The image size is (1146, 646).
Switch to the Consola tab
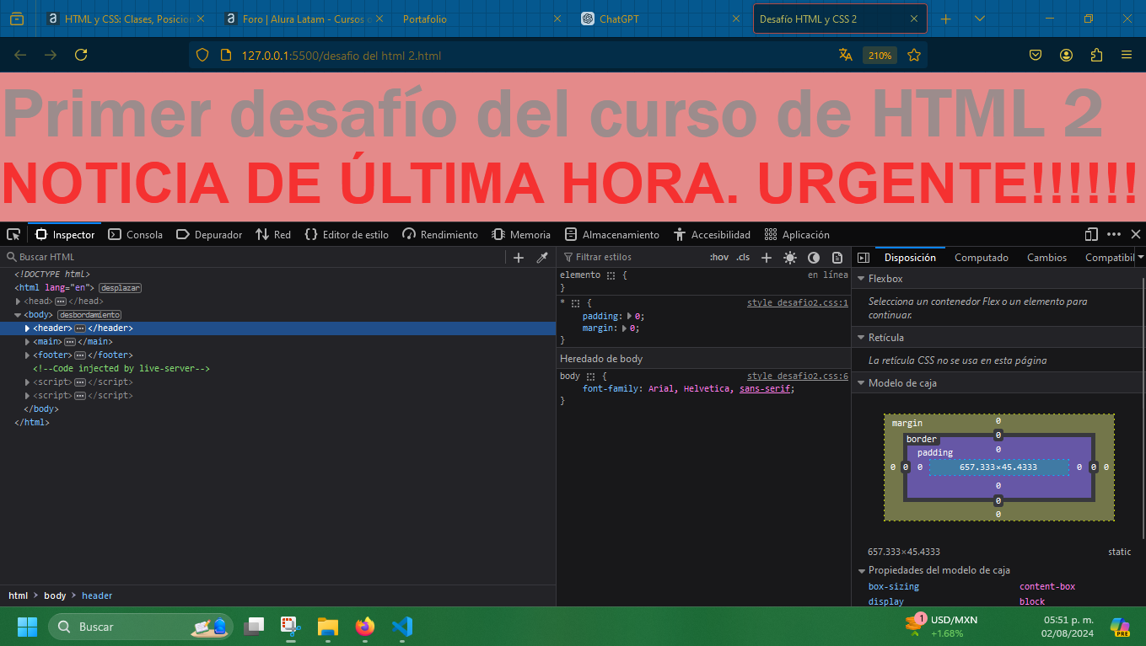click(136, 234)
